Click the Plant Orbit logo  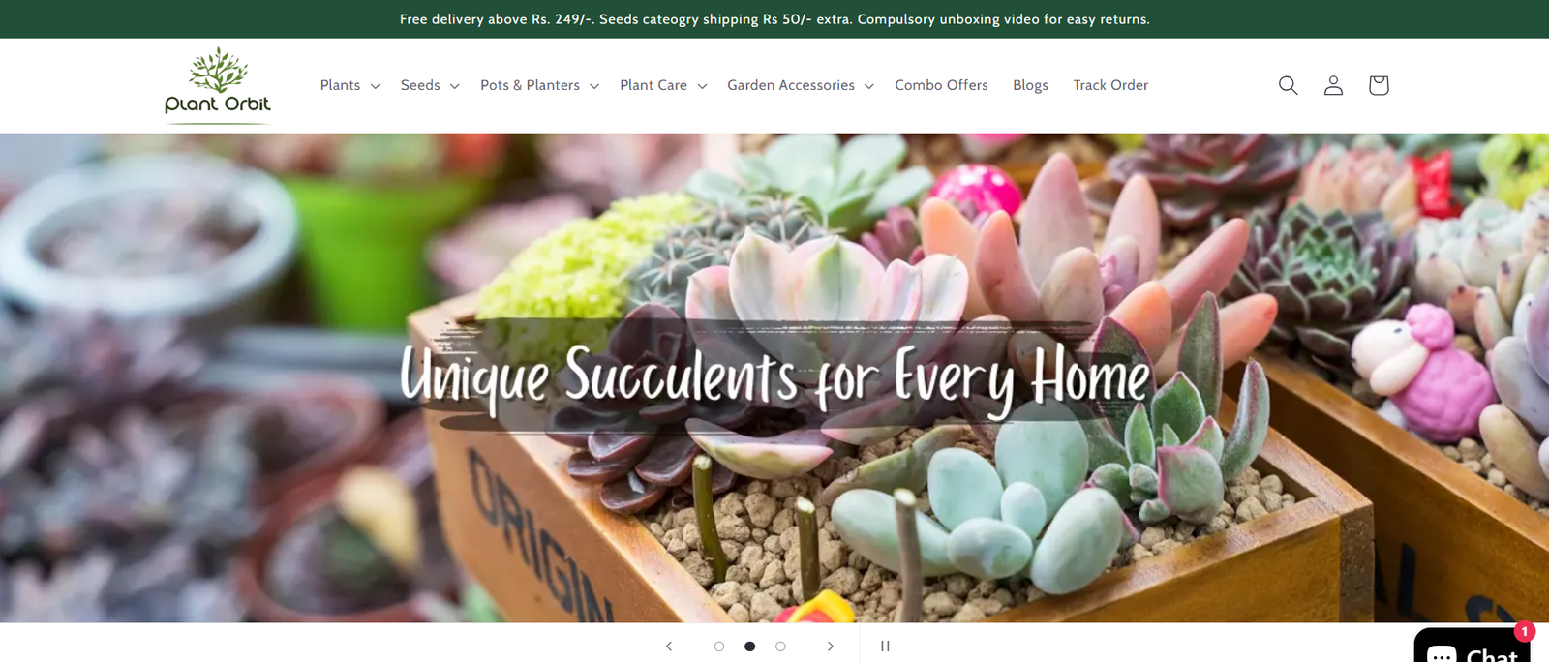pyautogui.click(x=218, y=85)
